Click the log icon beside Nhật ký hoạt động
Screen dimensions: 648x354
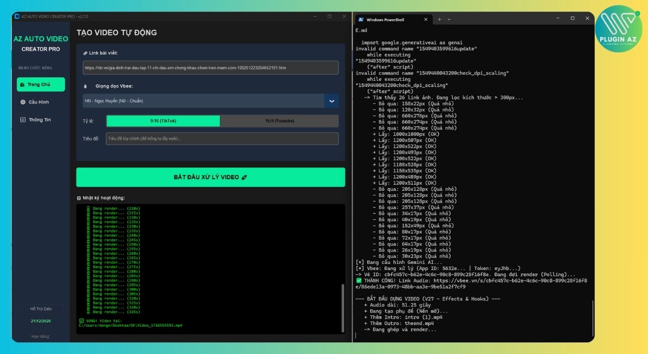click(79, 198)
